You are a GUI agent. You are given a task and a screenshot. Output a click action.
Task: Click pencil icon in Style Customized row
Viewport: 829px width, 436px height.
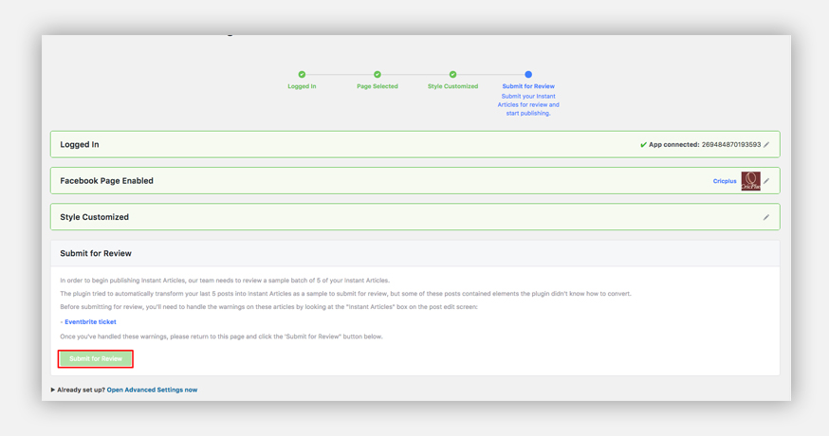click(766, 217)
